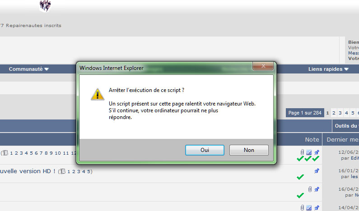Click the forum logo image at the top

point(45,6)
